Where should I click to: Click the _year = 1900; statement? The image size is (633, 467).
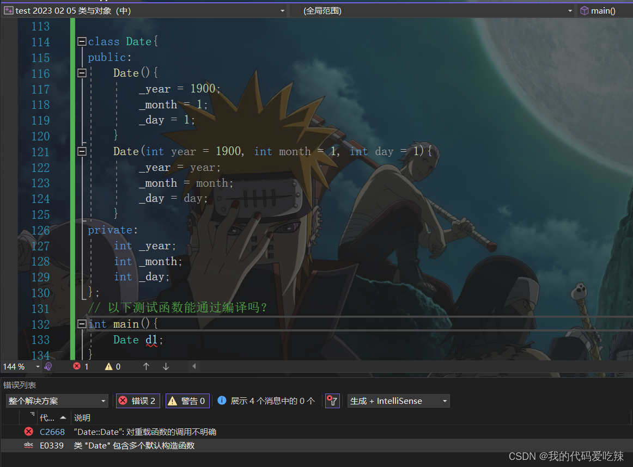(180, 89)
